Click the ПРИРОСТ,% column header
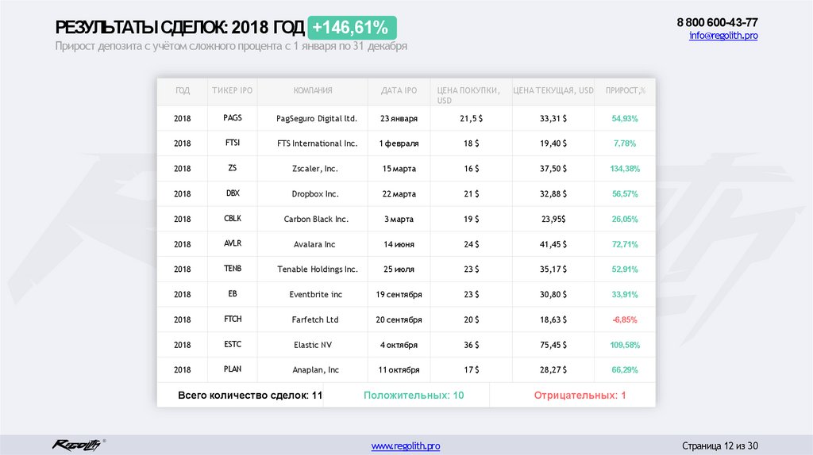Screen dimensions: 813x455 (x=626, y=90)
